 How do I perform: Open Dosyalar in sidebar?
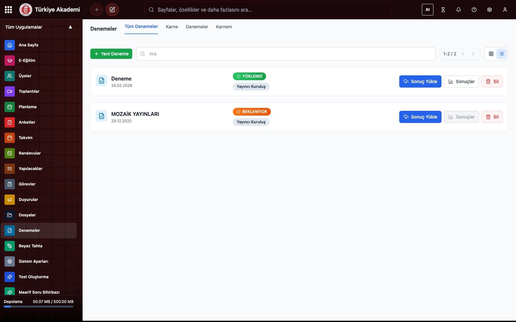[x=39, y=215]
